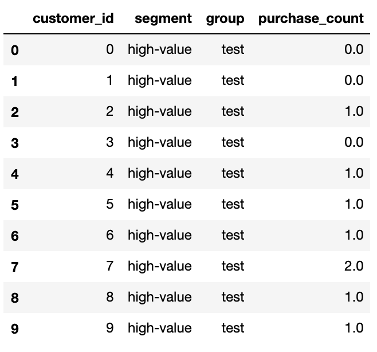Select row index 9
This screenshot has width=377, height=352.
(x=15, y=328)
